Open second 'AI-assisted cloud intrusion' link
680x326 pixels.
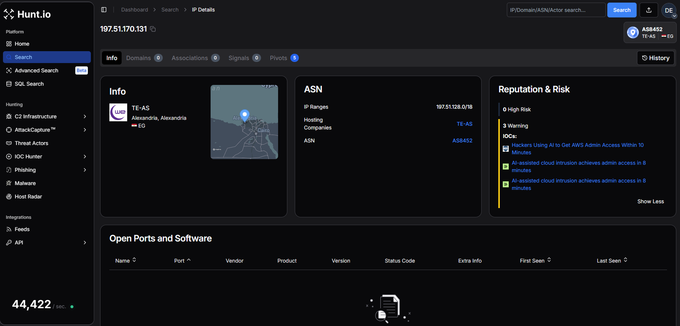pos(579,167)
